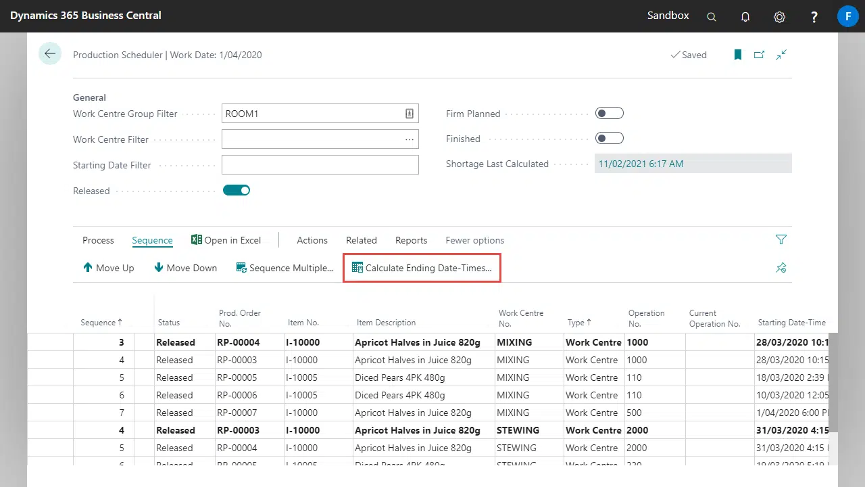Viewport: 865px width, 487px height.
Task: Toggle the Firm Planned switch
Action: (x=610, y=113)
